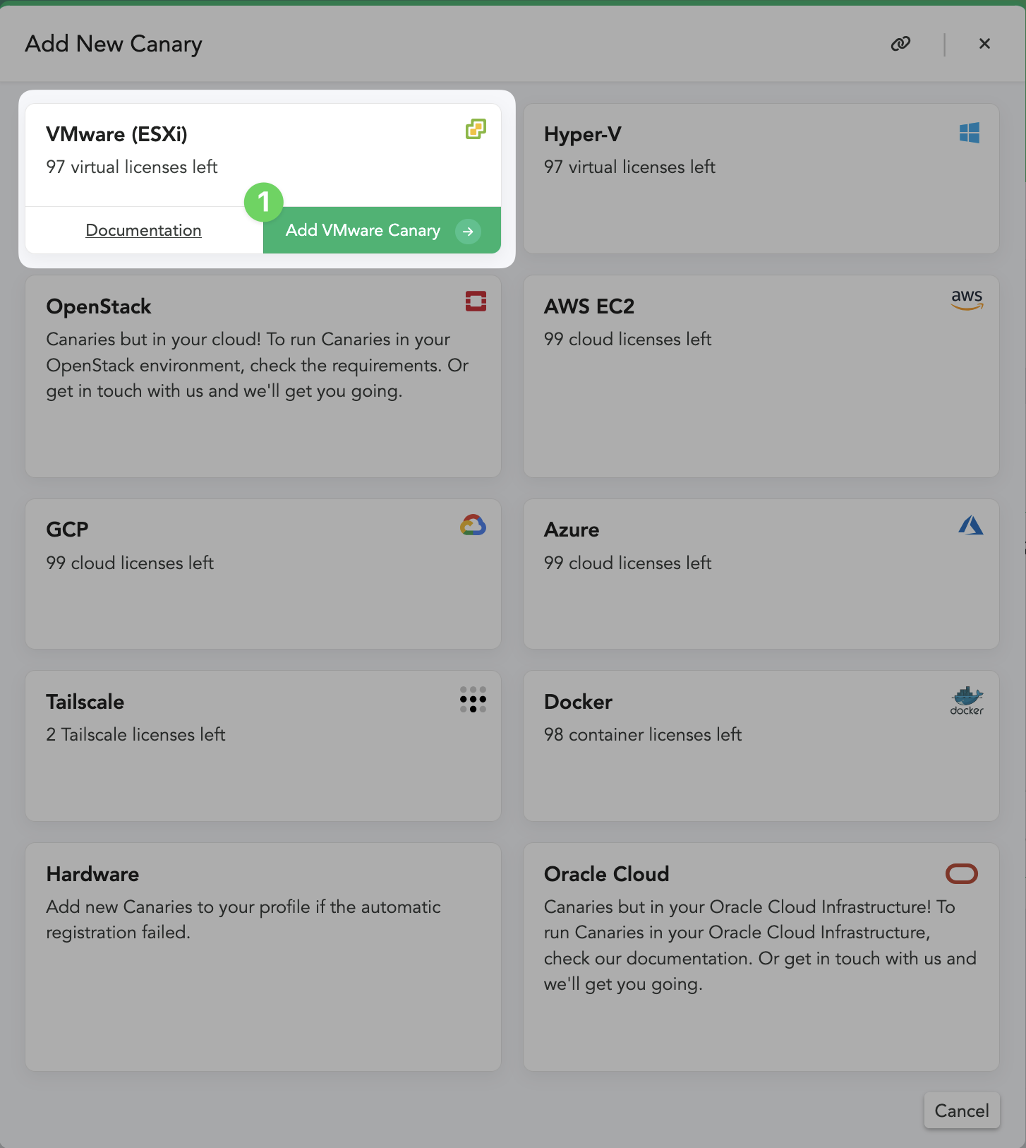The width and height of the screenshot is (1026, 1148).
Task: Select the Tailscale card title
Action: point(85,702)
